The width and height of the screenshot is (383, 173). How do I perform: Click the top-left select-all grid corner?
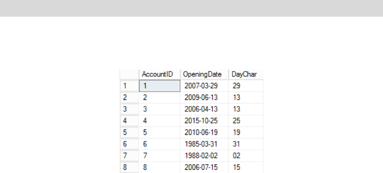tap(129, 75)
